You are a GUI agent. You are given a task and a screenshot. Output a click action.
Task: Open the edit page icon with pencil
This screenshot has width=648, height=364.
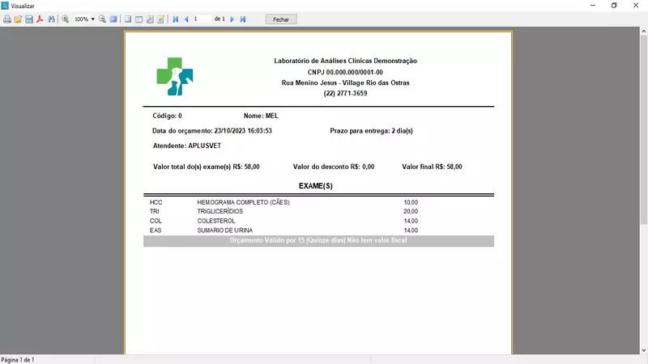coord(160,19)
